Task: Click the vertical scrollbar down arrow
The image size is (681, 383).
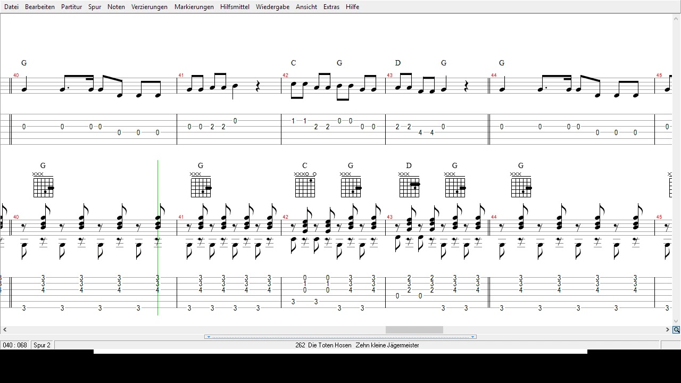Action: (x=676, y=321)
